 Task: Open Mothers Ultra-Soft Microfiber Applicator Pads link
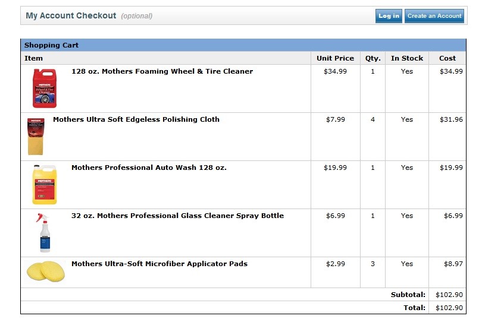pyautogui.click(x=159, y=264)
